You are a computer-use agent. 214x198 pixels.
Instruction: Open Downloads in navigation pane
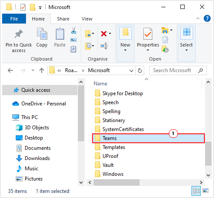tap(37, 158)
